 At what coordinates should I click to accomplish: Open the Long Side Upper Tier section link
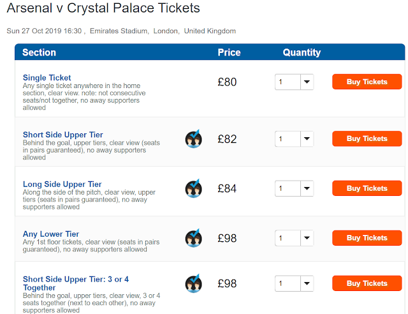point(62,184)
